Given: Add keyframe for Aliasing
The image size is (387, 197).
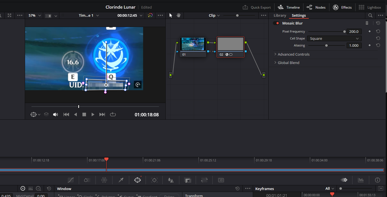Looking at the screenshot, I should 370,45.
